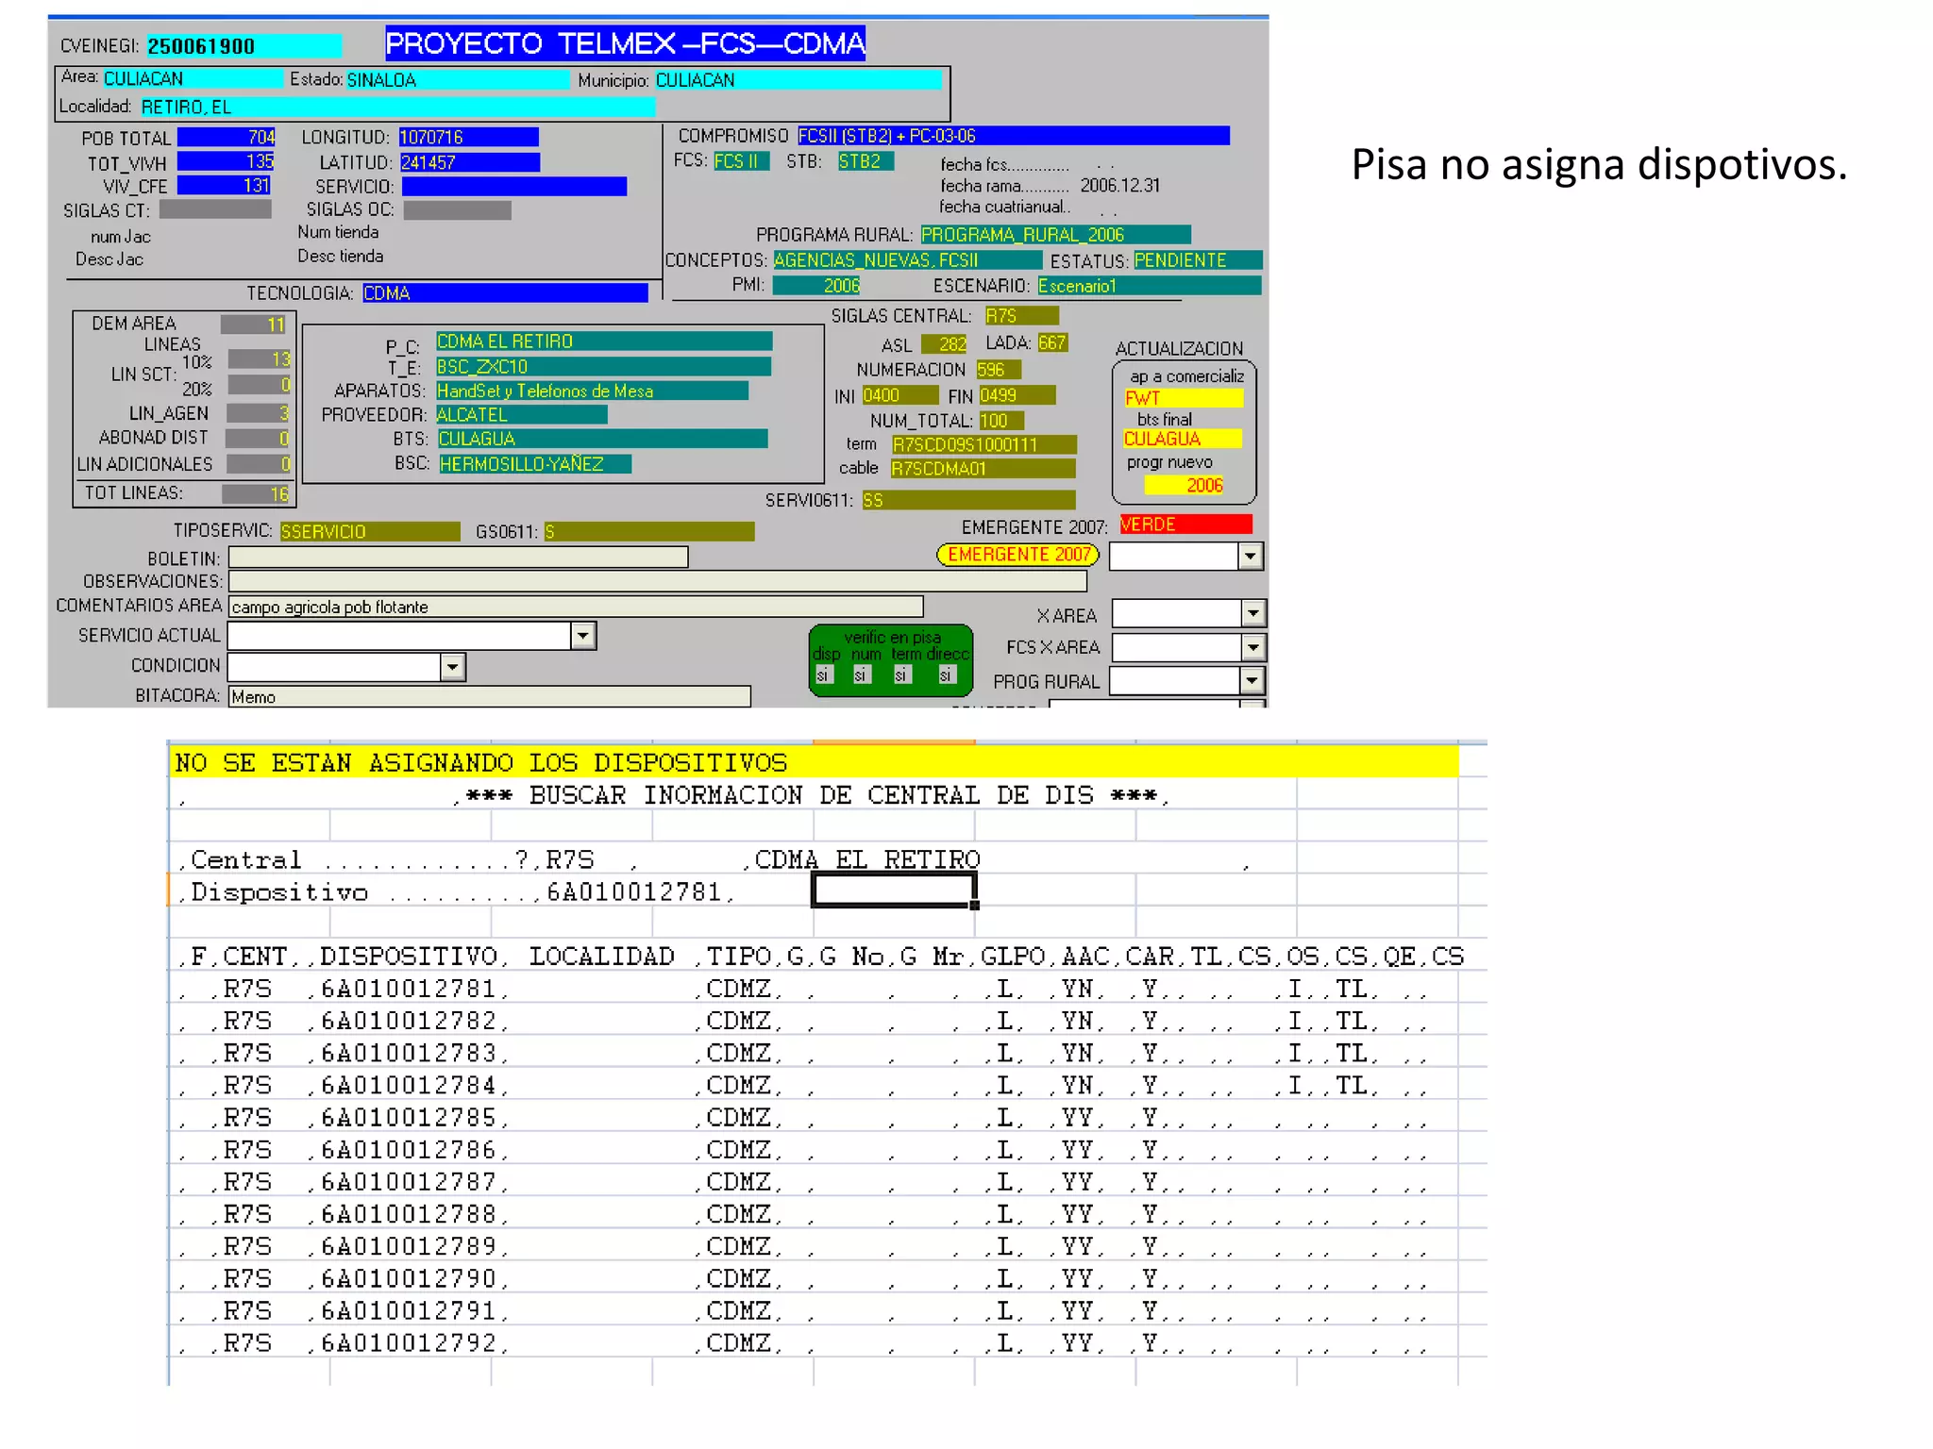
Task: Click the red VERDE status field
Action: coord(1185,525)
